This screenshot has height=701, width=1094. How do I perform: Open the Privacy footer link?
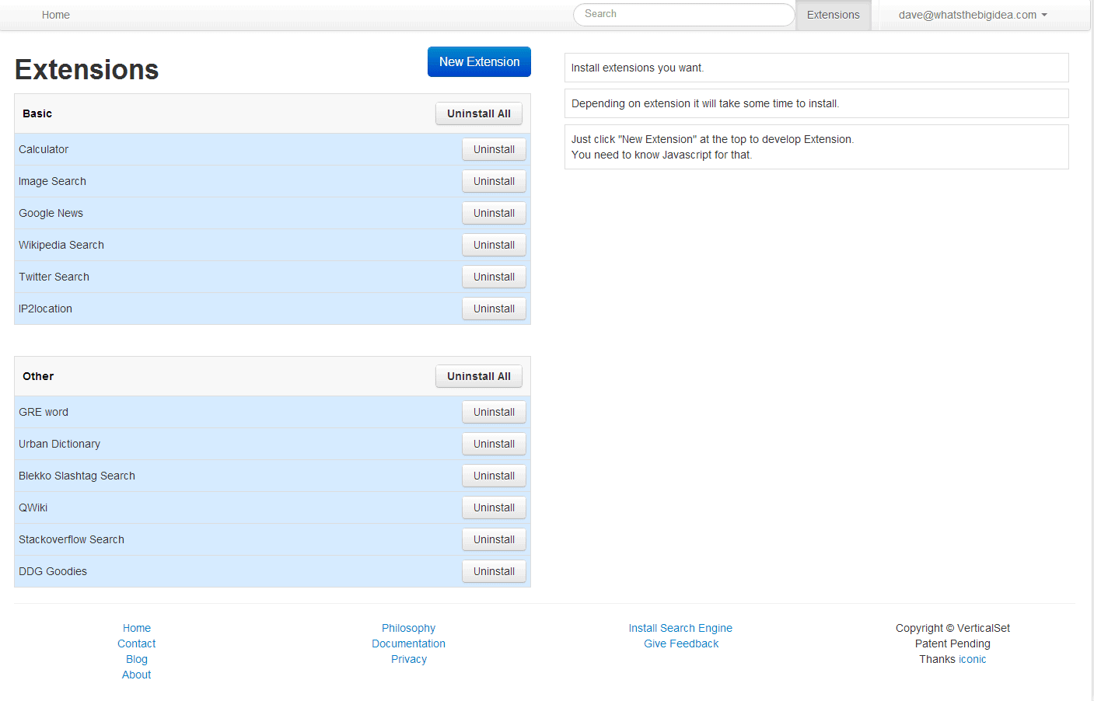(409, 659)
